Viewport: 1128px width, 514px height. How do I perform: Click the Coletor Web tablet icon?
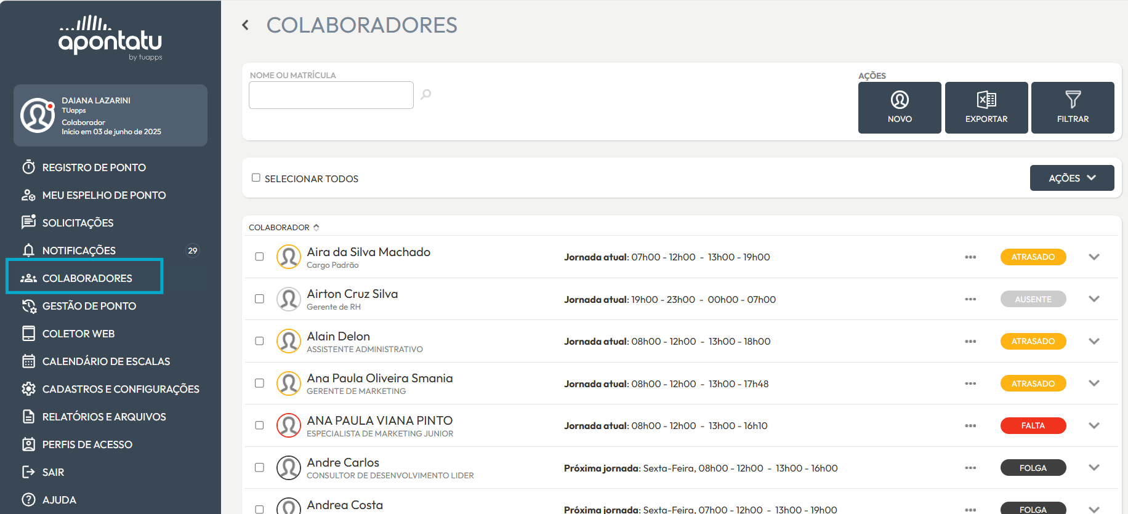click(28, 333)
